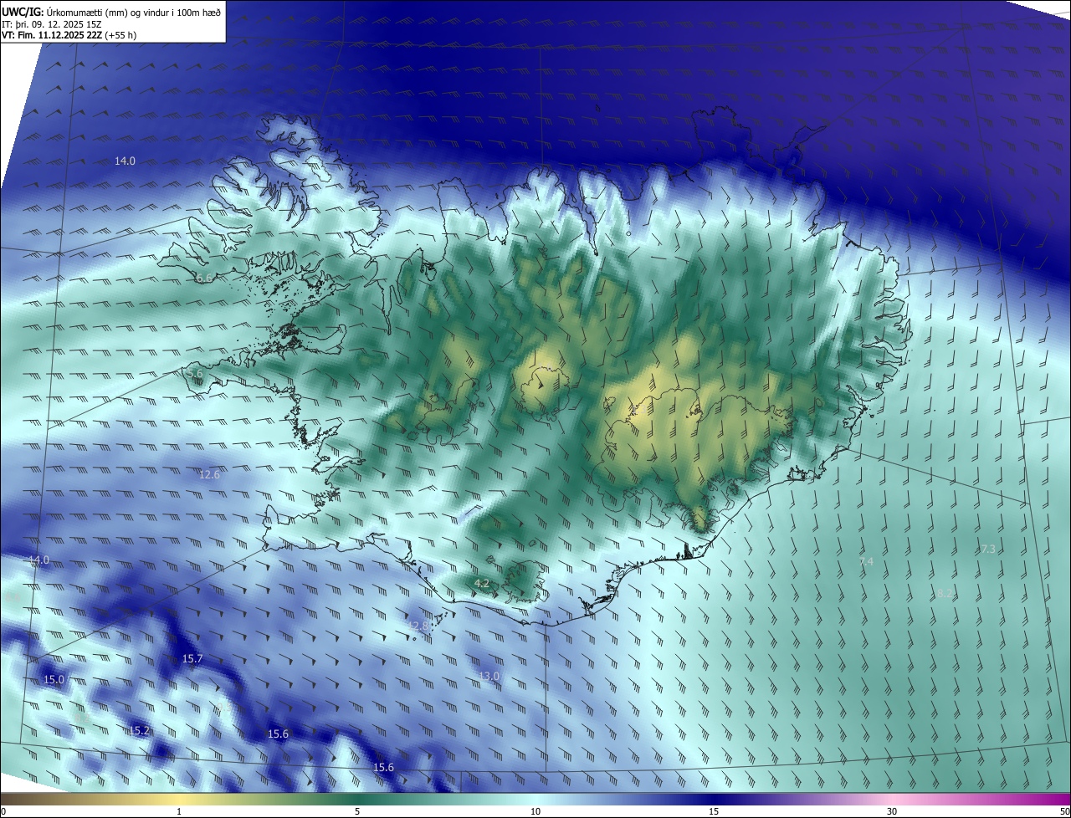Click the color scale tick label 10
Image resolution: width=1071 pixels, height=818 pixels.
535,811
